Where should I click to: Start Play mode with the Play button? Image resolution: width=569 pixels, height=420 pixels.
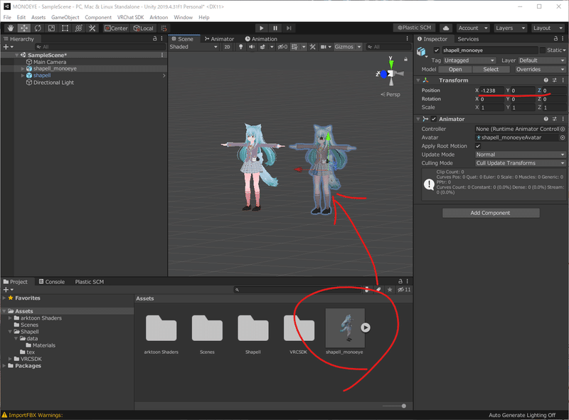[261, 28]
